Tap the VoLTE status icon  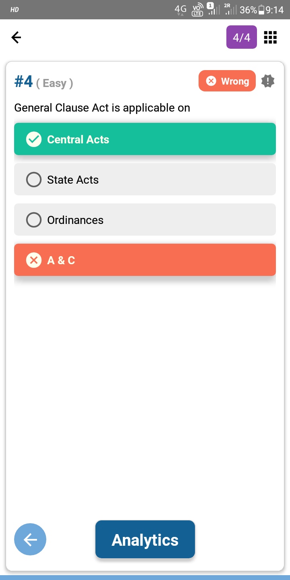pos(198,10)
